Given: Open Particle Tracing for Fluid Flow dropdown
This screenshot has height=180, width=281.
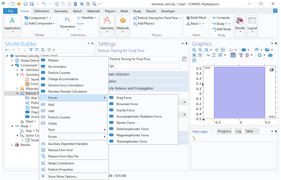Looking at the screenshot, I should coord(157,18).
